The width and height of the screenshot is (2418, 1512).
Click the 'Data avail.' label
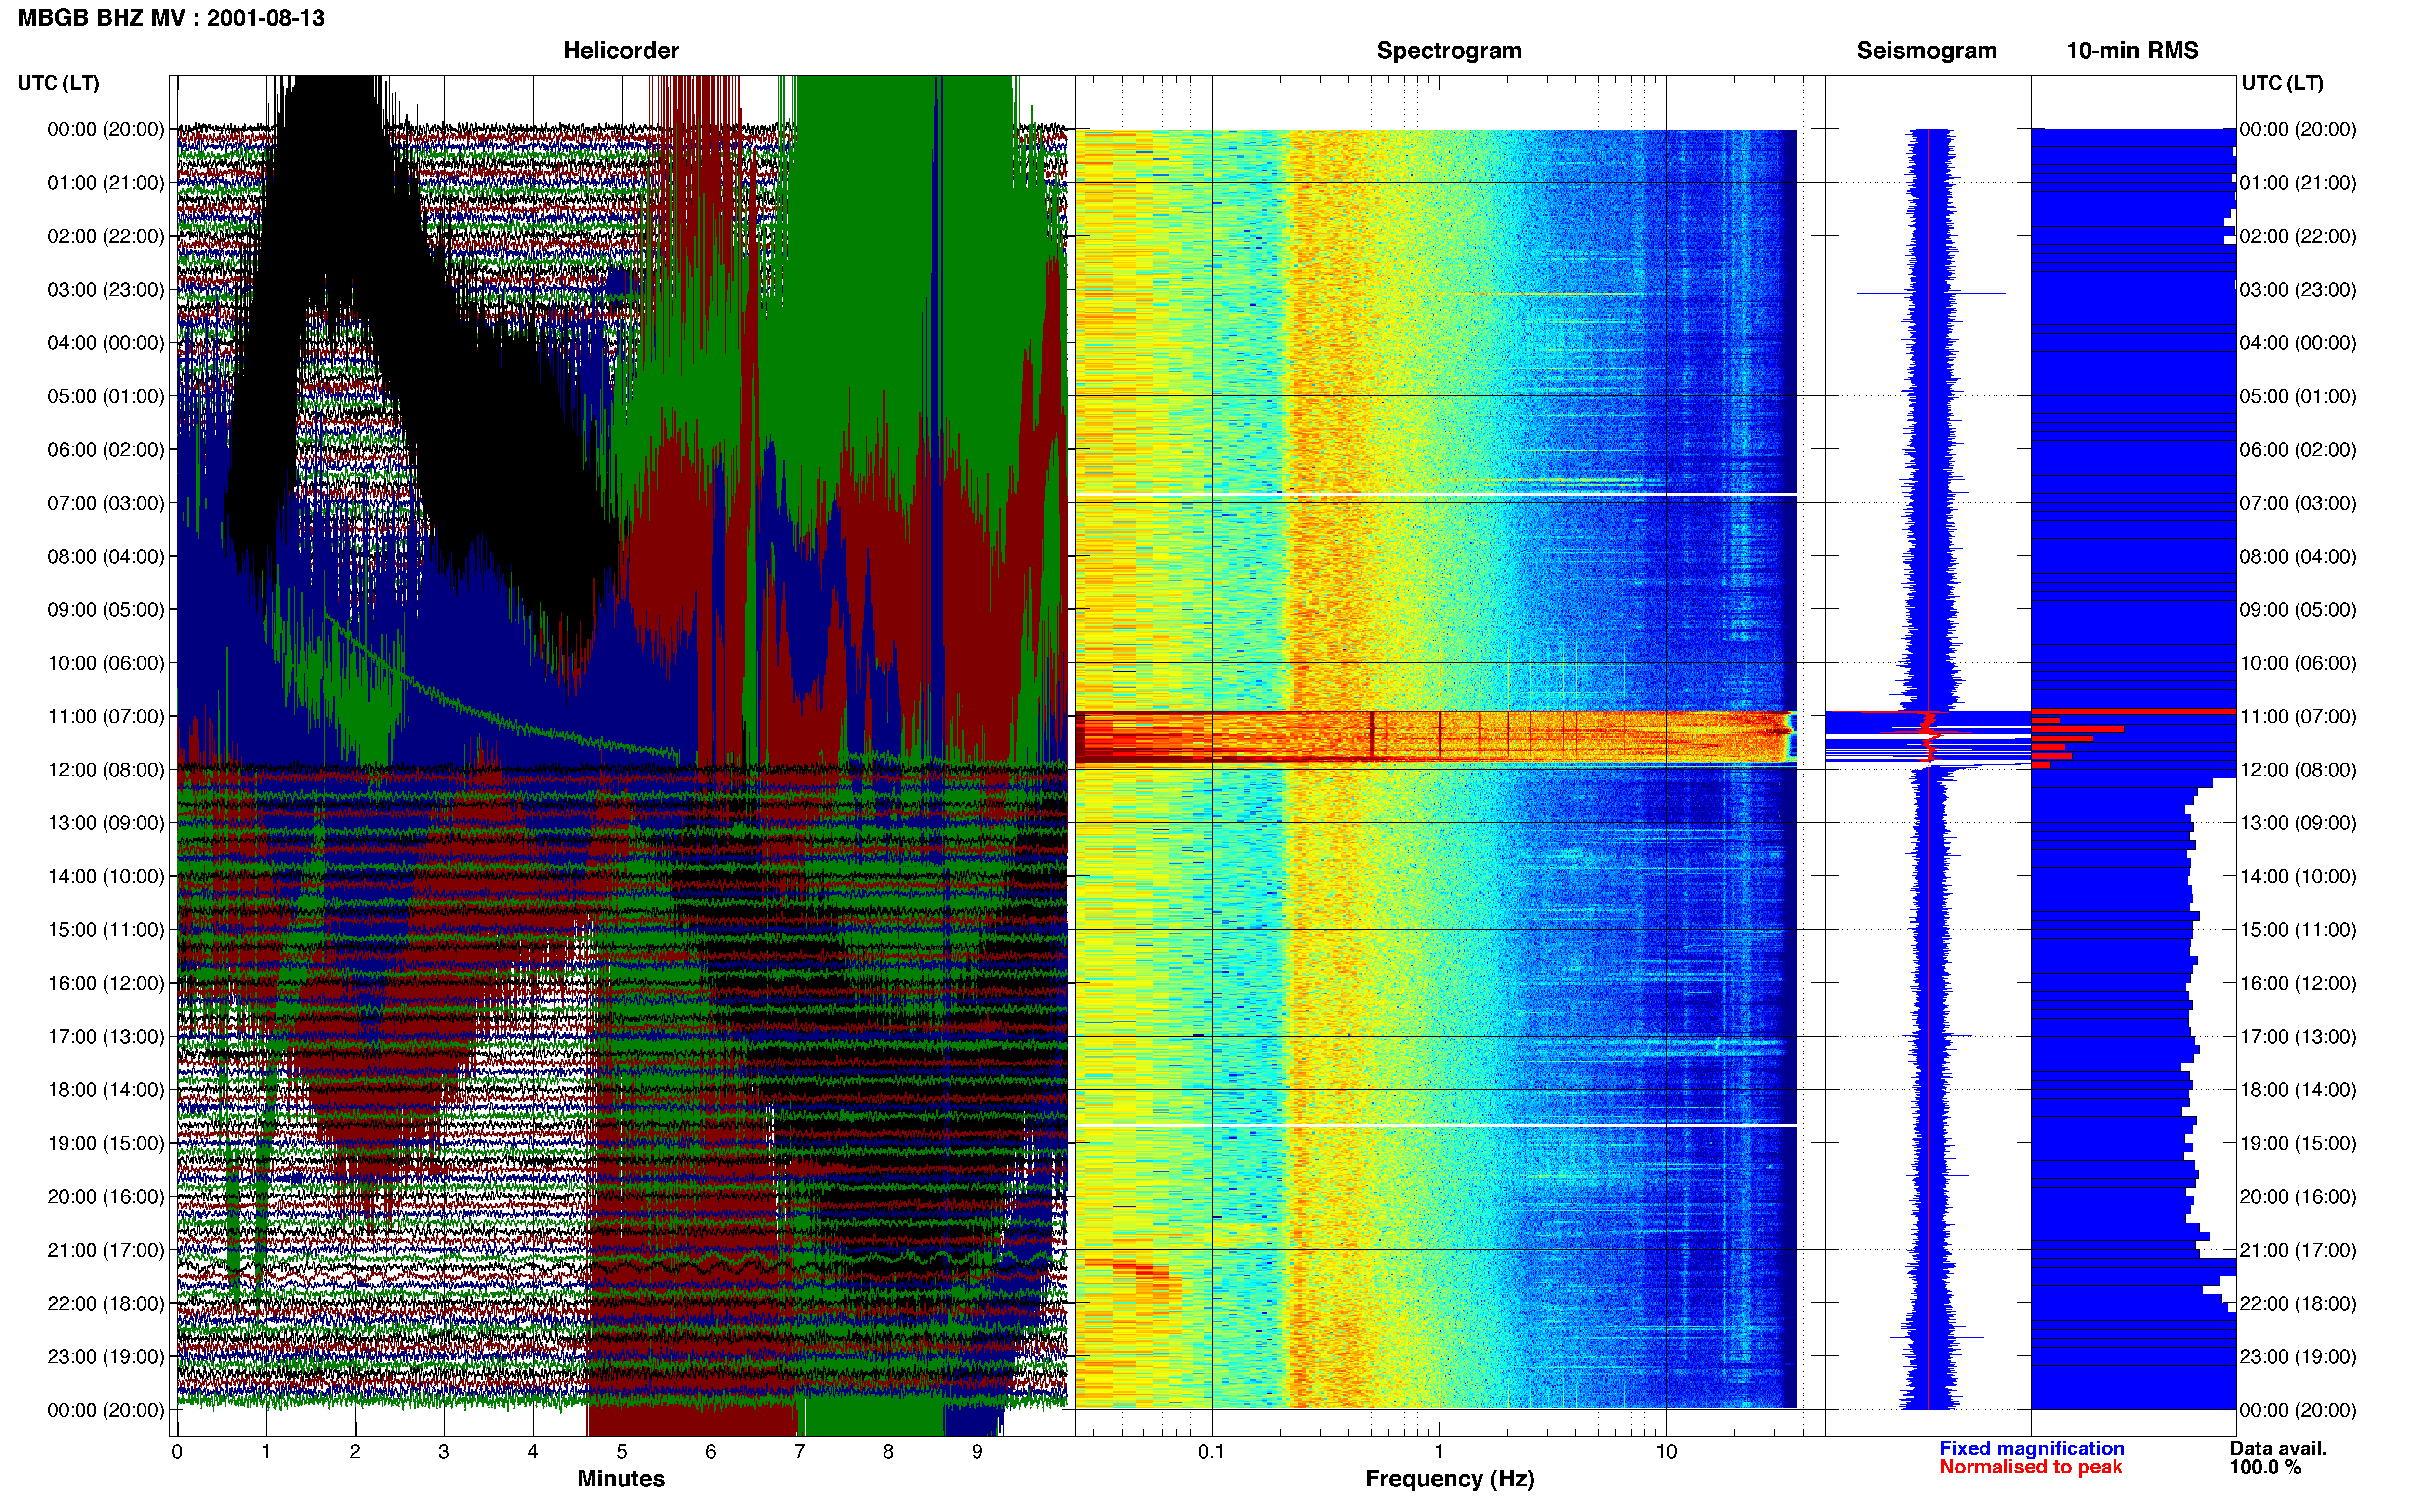click(2278, 1448)
